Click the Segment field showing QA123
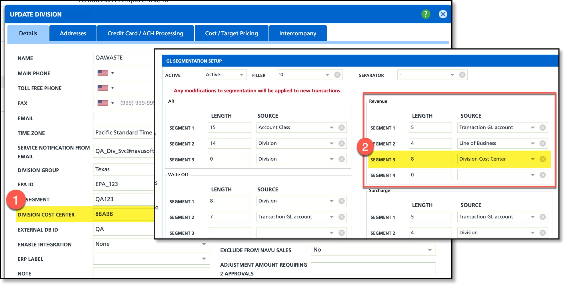Image resolution: width=569 pixels, height=286 pixels. point(123,199)
